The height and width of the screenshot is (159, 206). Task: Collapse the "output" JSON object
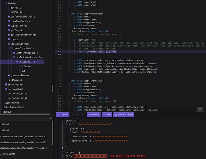pos(62,152)
